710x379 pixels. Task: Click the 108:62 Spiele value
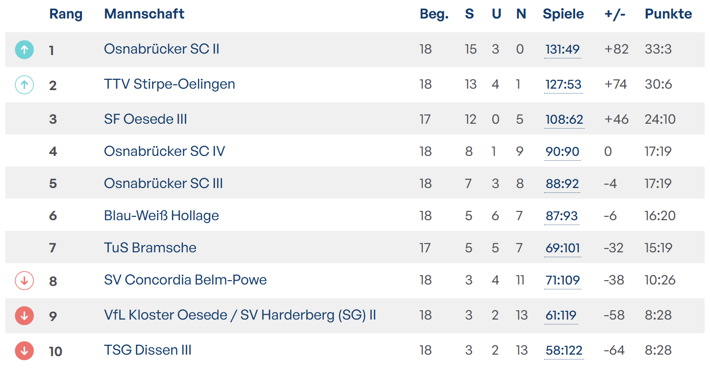564,120
